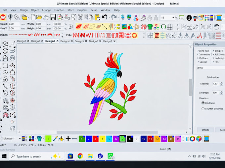Open Google Chrome from the taskbar
225x168 pixels.
(x=80, y=156)
